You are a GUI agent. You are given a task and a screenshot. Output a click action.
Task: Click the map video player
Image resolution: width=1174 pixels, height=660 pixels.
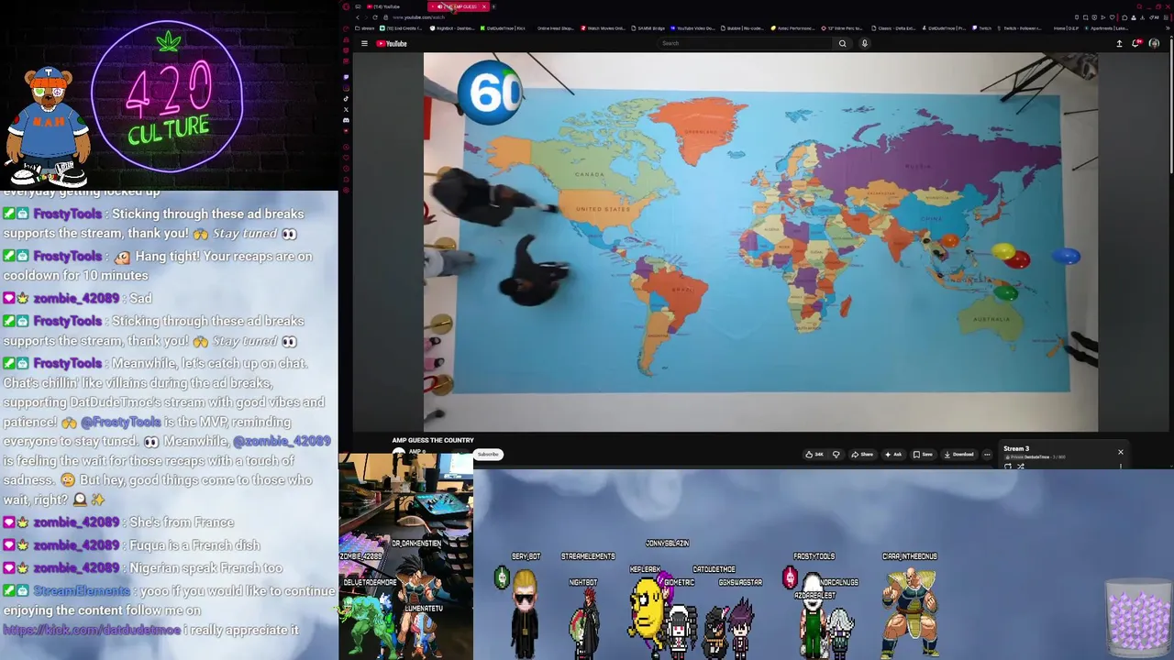[760, 242]
